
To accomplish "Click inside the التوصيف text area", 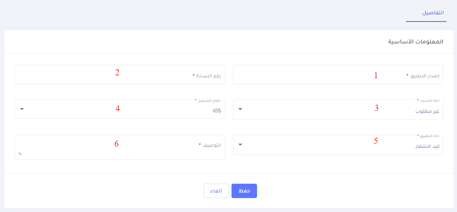I will tap(119, 147).
